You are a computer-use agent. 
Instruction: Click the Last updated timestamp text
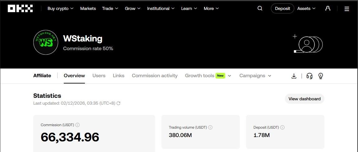[74, 103]
